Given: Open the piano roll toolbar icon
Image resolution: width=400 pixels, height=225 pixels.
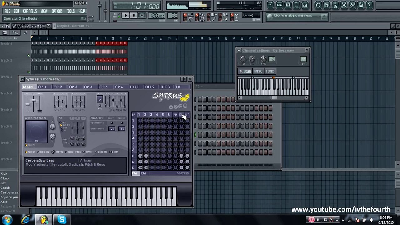Looking at the screenshot, I should tap(288, 5).
